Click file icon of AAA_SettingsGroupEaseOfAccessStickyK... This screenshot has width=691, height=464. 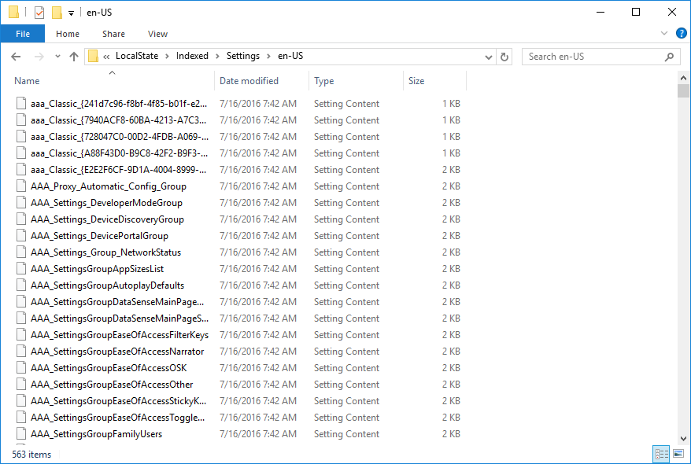point(21,400)
